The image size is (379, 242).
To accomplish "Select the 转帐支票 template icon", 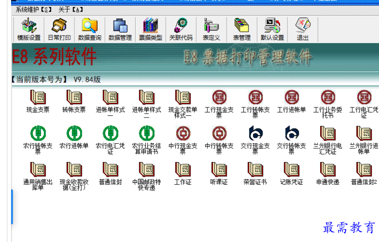I will coord(74,101).
